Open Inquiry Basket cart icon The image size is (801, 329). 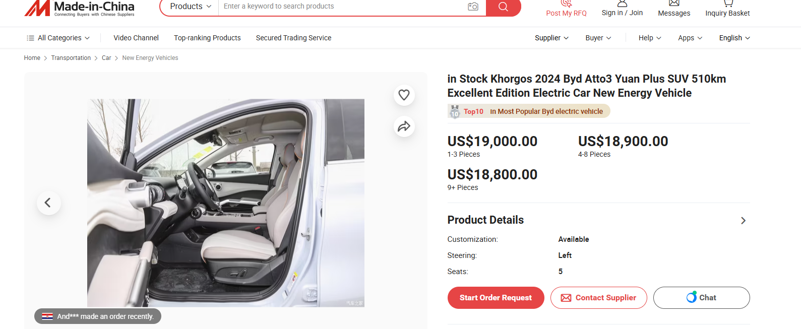coord(727,3)
